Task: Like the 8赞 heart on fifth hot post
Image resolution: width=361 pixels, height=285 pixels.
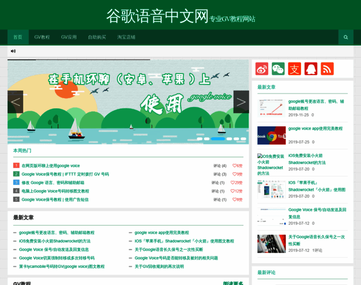Action: click(237, 199)
